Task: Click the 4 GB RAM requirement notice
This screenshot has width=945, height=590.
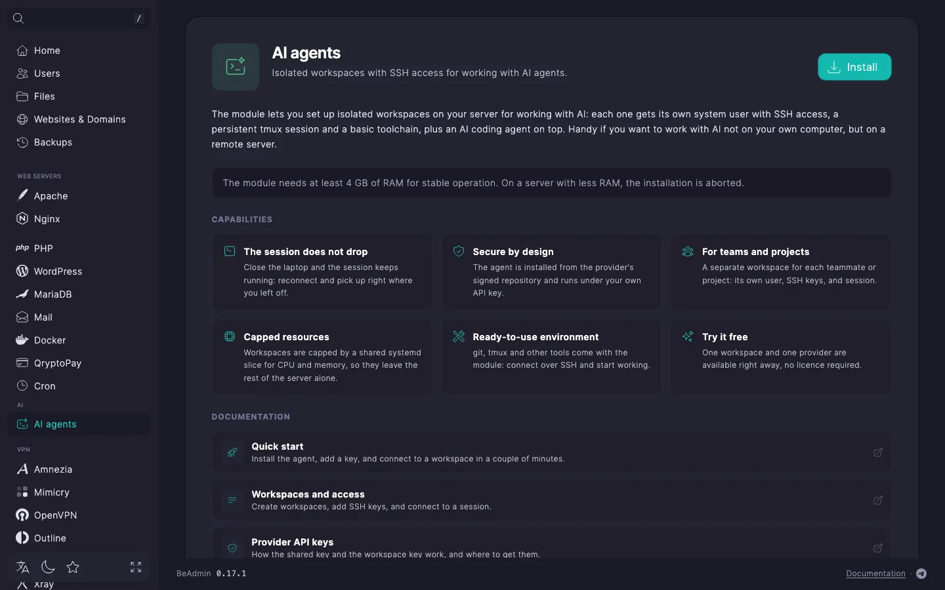Action: tap(551, 183)
